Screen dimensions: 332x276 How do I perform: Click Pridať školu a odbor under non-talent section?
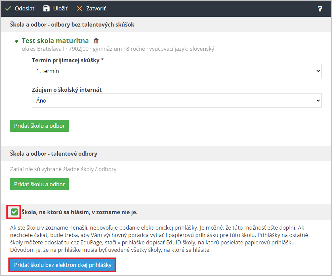(x=39, y=126)
